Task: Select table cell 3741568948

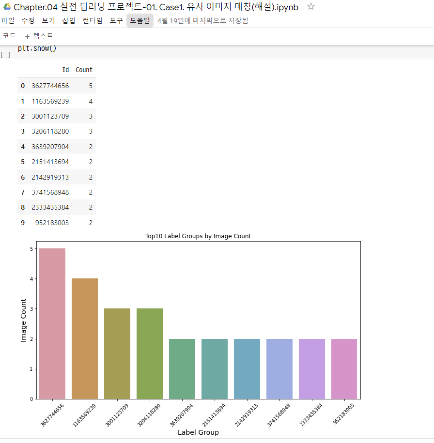Action: coord(50,192)
